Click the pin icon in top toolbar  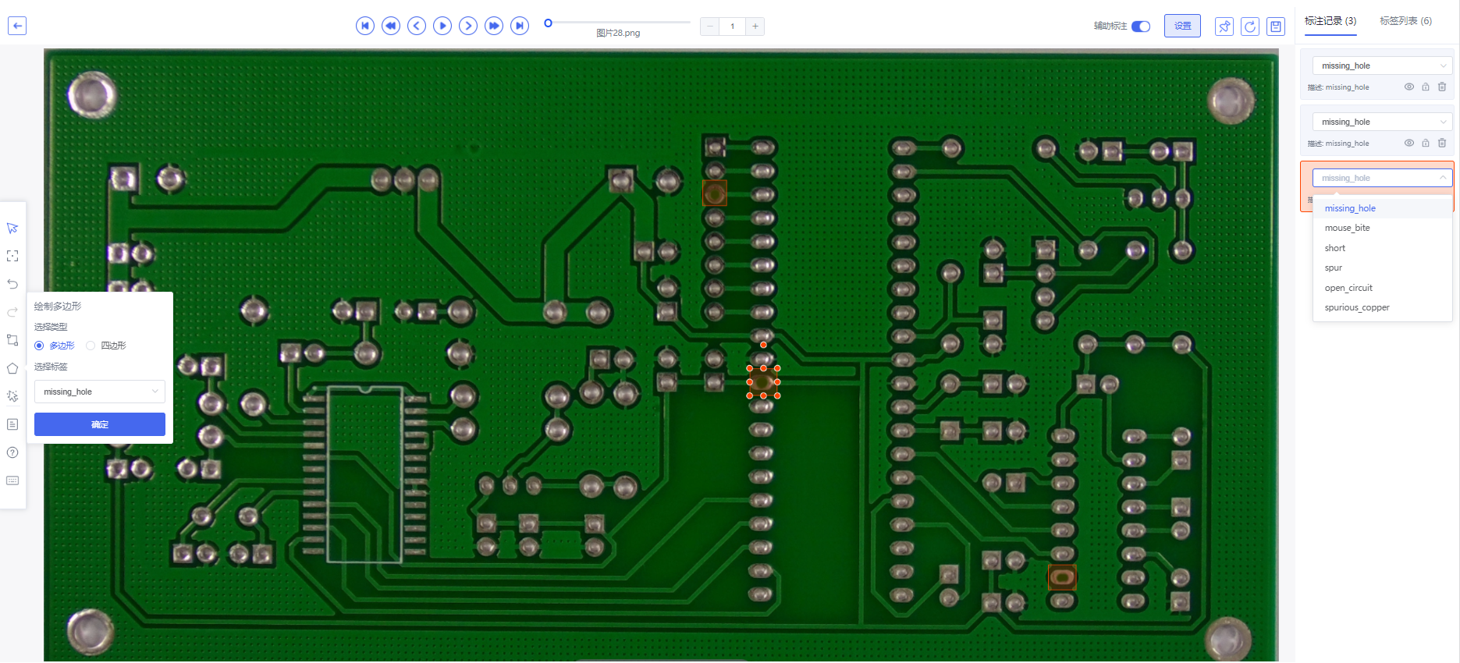pos(1224,27)
